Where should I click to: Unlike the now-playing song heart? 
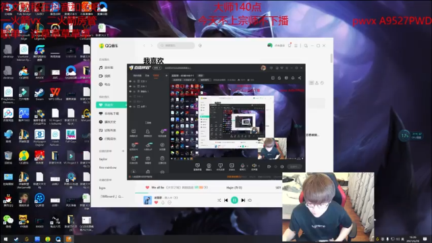point(156,202)
